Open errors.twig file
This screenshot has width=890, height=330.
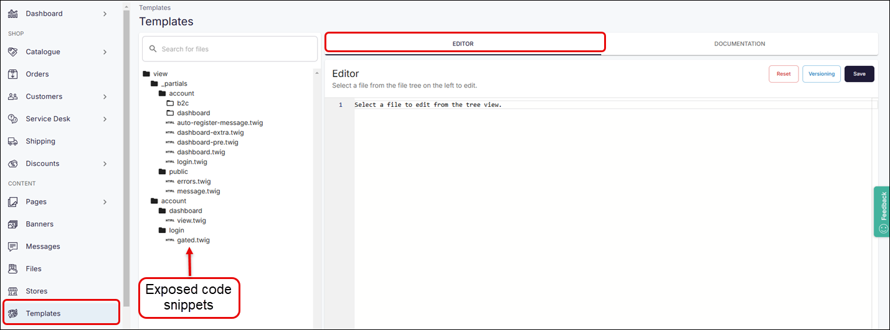[194, 182]
